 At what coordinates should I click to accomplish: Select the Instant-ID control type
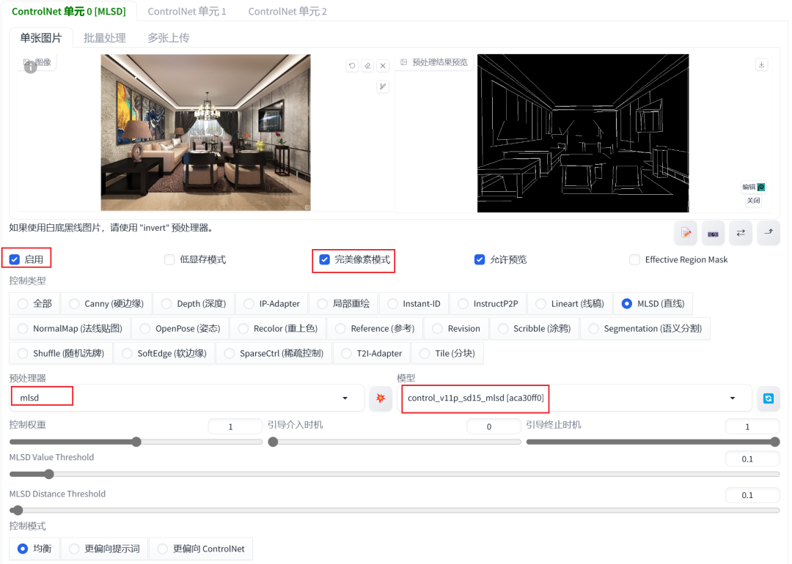pyautogui.click(x=414, y=304)
